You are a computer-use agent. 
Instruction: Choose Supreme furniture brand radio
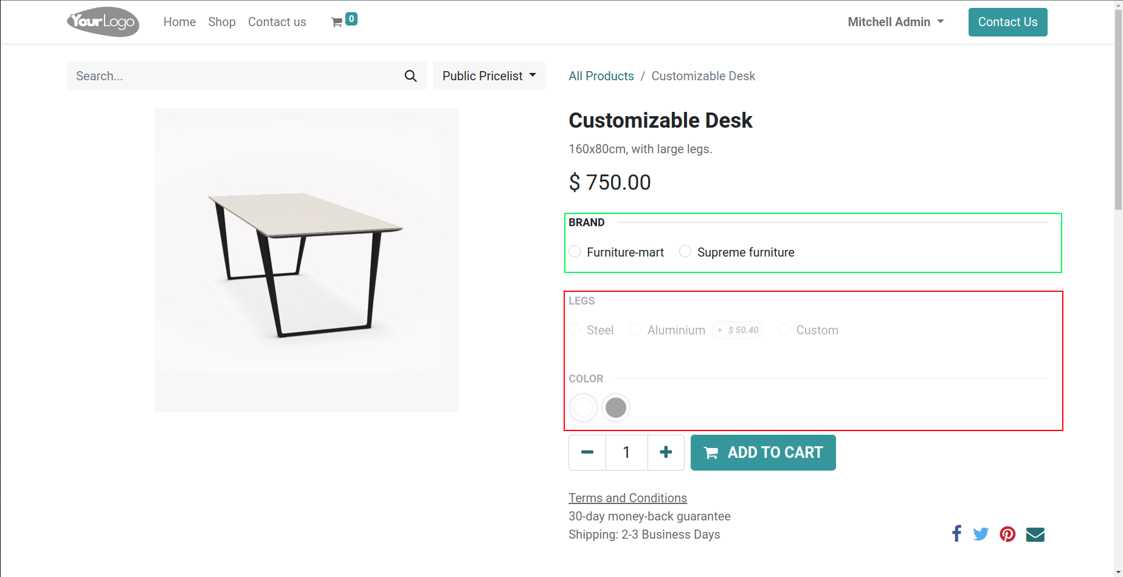click(x=685, y=252)
